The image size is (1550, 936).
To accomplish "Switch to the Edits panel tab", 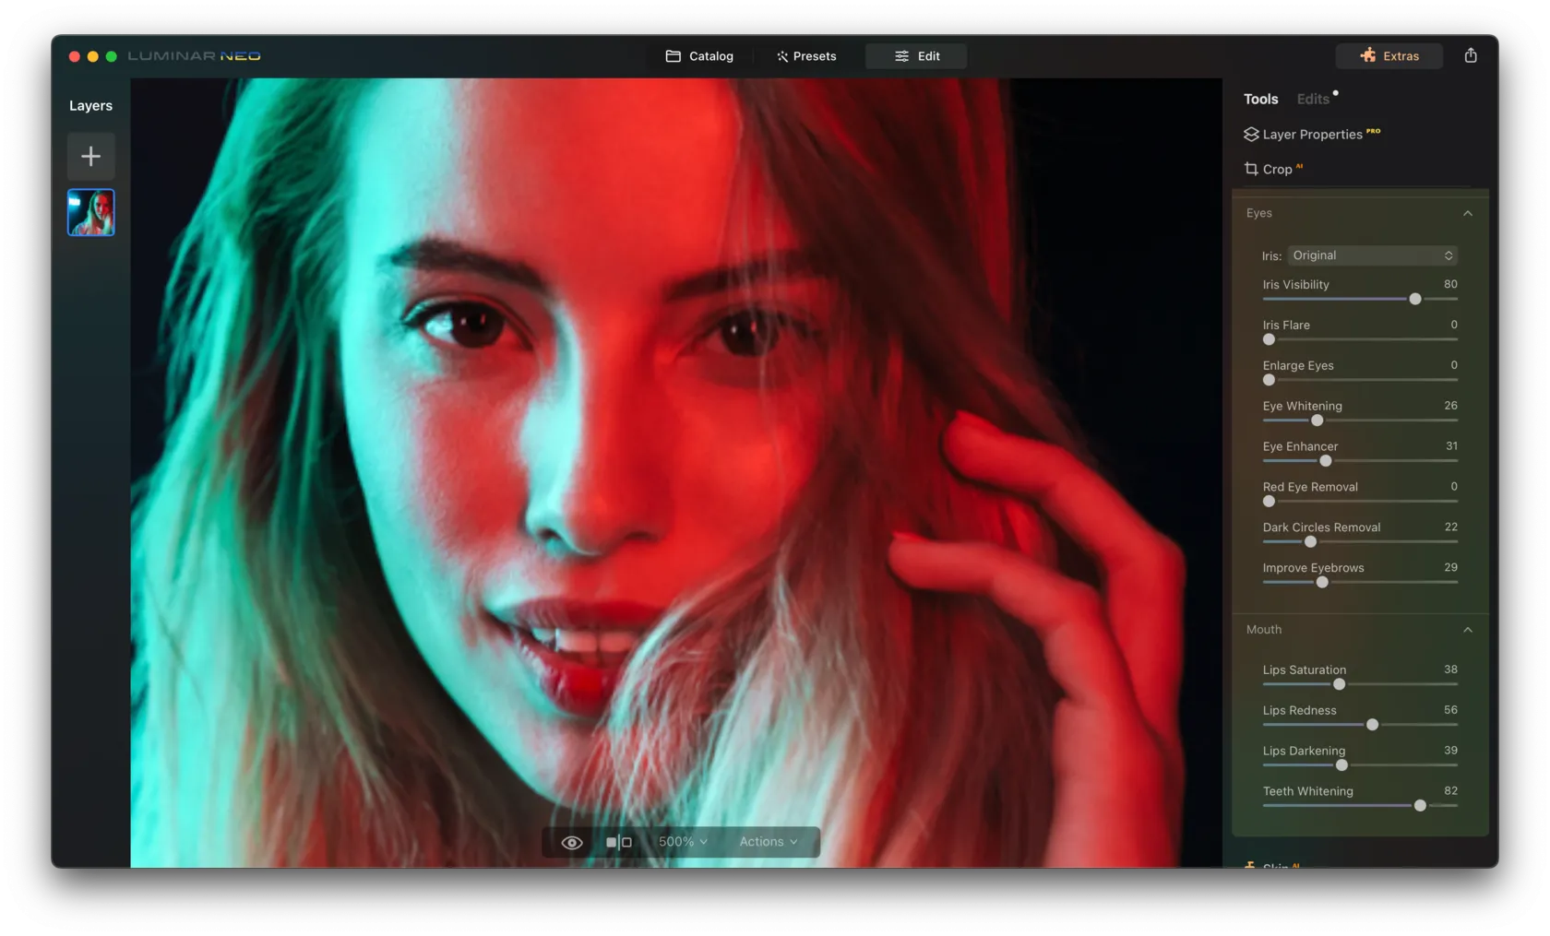I will (1313, 99).
